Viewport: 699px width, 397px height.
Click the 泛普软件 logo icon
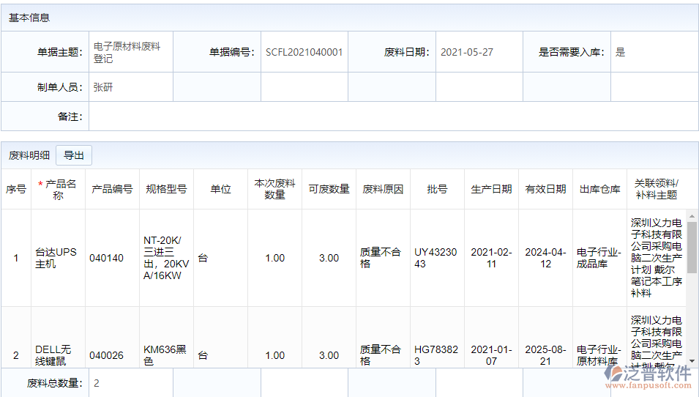[x=613, y=374]
